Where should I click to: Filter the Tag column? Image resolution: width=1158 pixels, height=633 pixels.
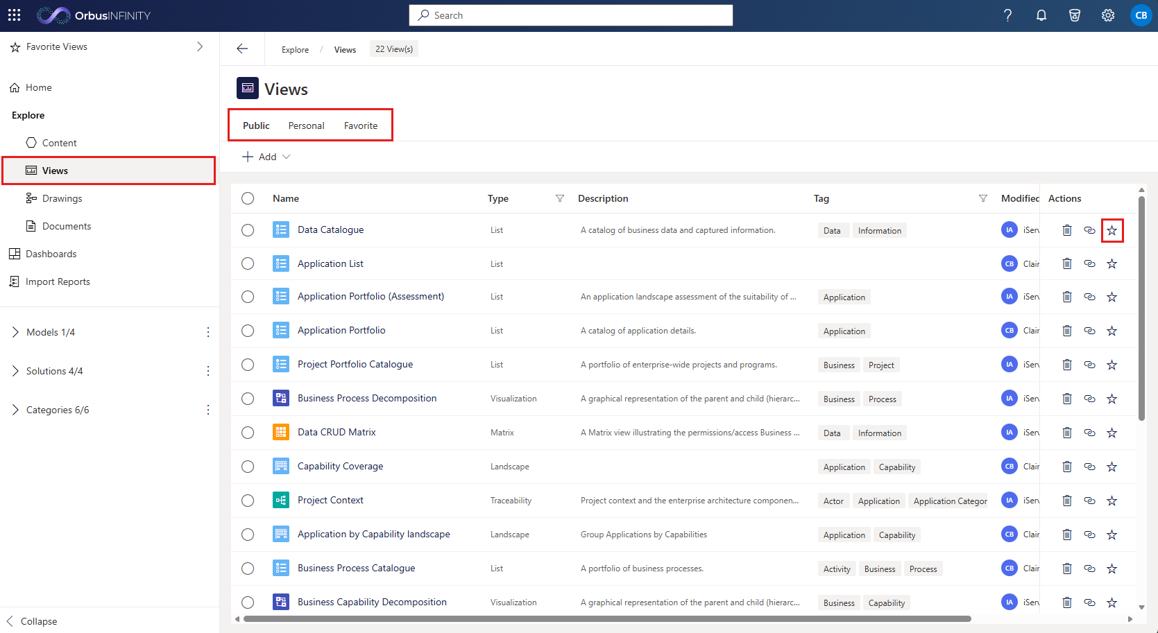click(x=983, y=198)
